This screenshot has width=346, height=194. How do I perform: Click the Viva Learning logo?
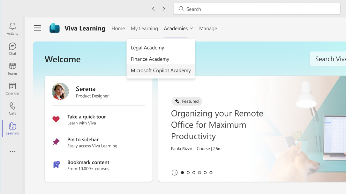55,28
